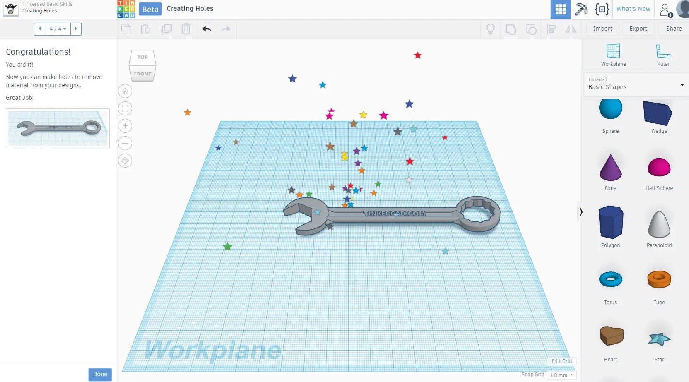Click the TOP face of view cube
This screenshot has width=689, height=382.
pyautogui.click(x=143, y=57)
